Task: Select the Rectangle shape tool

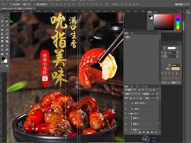Action: tap(7, 50)
